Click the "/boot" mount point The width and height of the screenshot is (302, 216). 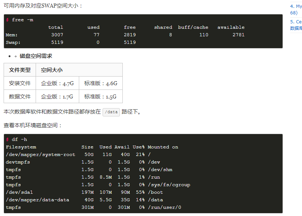click(x=155, y=192)
